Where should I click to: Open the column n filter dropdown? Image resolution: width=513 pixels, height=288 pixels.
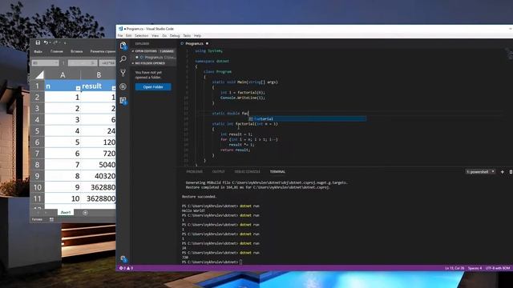[x=78, y=88]
